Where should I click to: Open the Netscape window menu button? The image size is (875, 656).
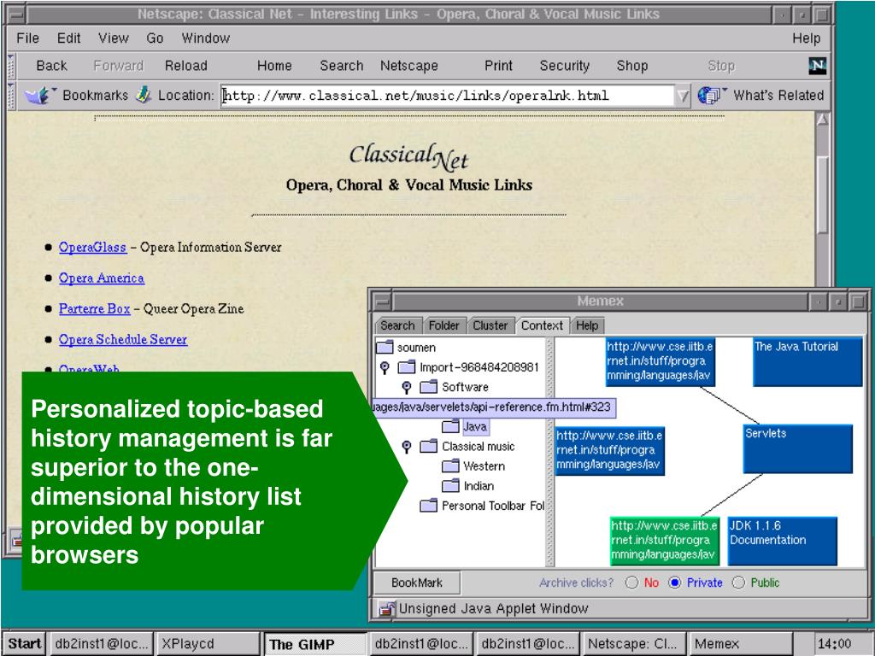[17, 15]
